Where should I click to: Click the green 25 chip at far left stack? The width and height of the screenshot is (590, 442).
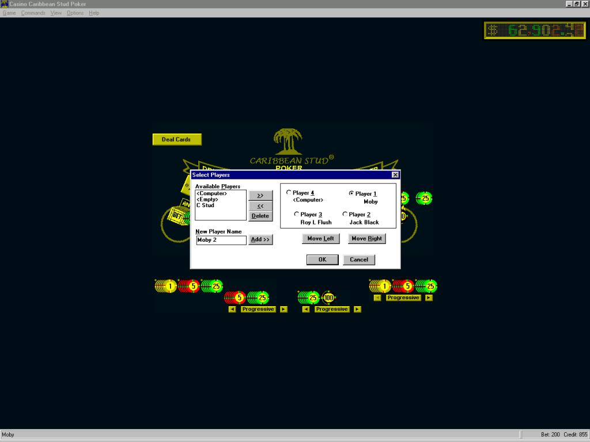[x=216, y=286]
